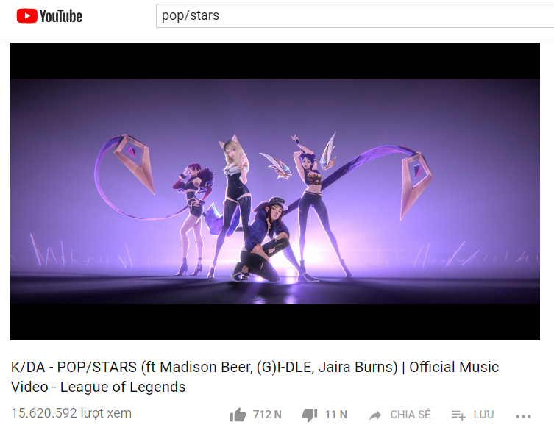Dislike the video with thumbs-down icon
The image size is (554, 425).
coord(310,415)
